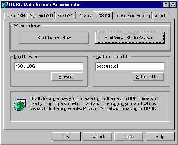Dismiss the dialog with Cancel
The width and height of the screenshot is (178, 145).
pos(97,137)
